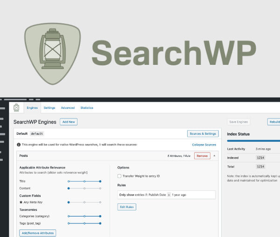Click the Index Status heading
280x237 pixels.
(238, 134)
